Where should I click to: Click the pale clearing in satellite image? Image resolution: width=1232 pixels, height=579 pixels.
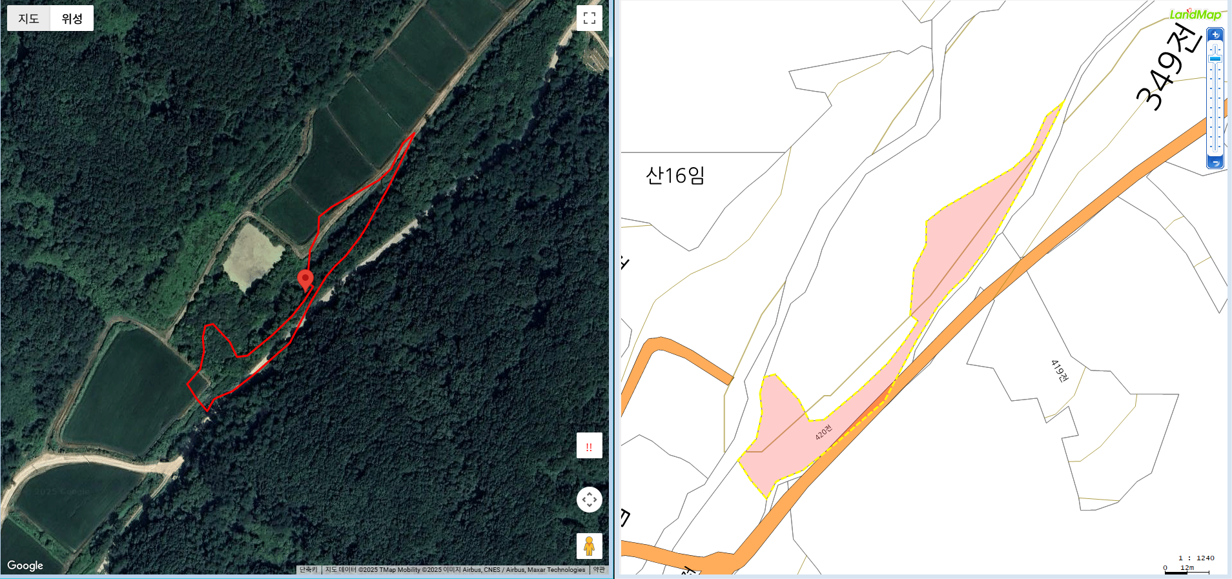click(x=252, y=256)
